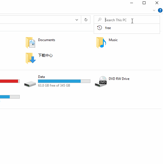Viewport: 163px width, 164px height.
Task: Click the Music folder label
Action: click(113, 40)
